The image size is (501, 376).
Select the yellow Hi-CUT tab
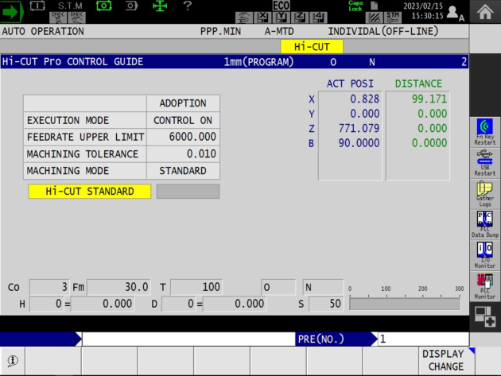coord(313,47)
